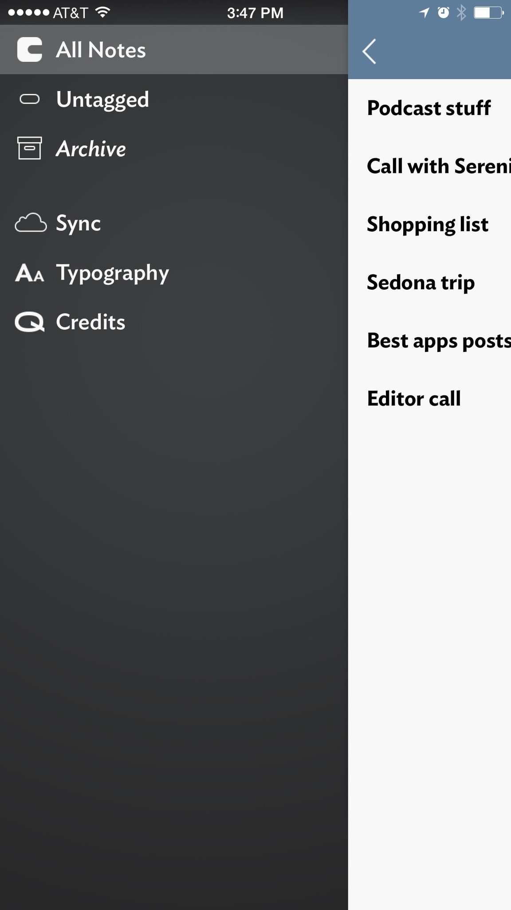Tap the Archive box icon
511x910 pixels.
click(x=30, y=148)
